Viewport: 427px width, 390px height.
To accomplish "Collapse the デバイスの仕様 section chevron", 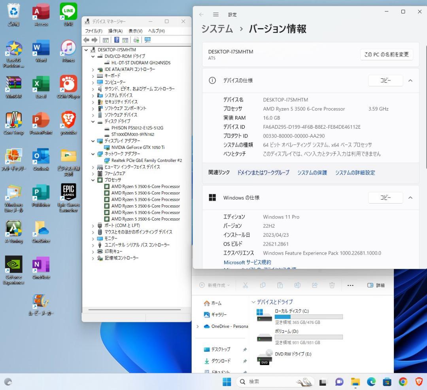I will (x=410, y=80).
